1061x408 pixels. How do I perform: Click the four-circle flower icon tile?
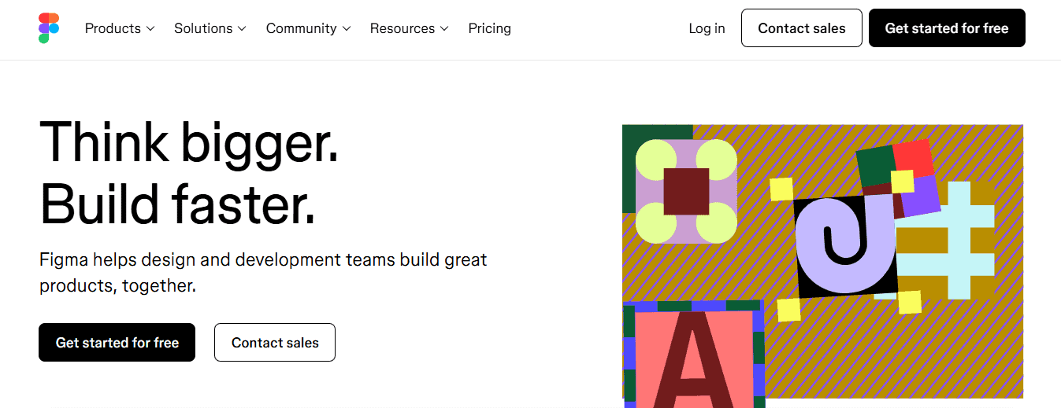click(x=686, y=191)
